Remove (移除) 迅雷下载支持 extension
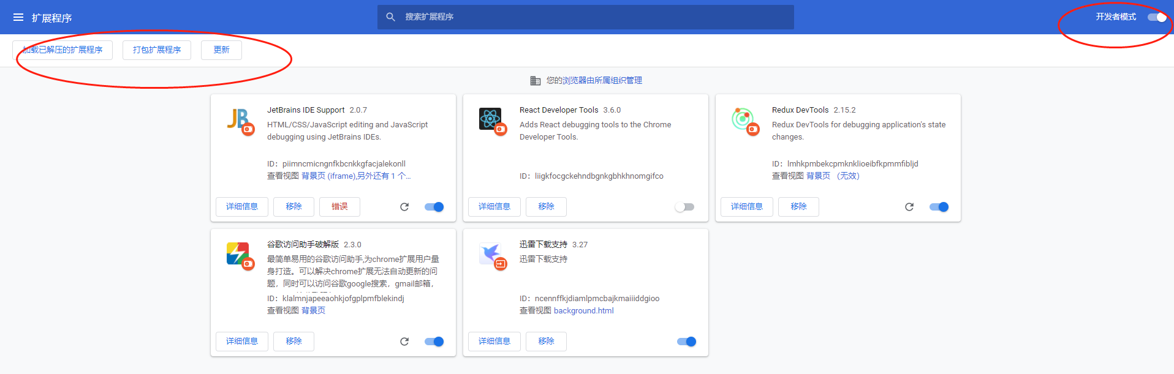 pos(546,342)
